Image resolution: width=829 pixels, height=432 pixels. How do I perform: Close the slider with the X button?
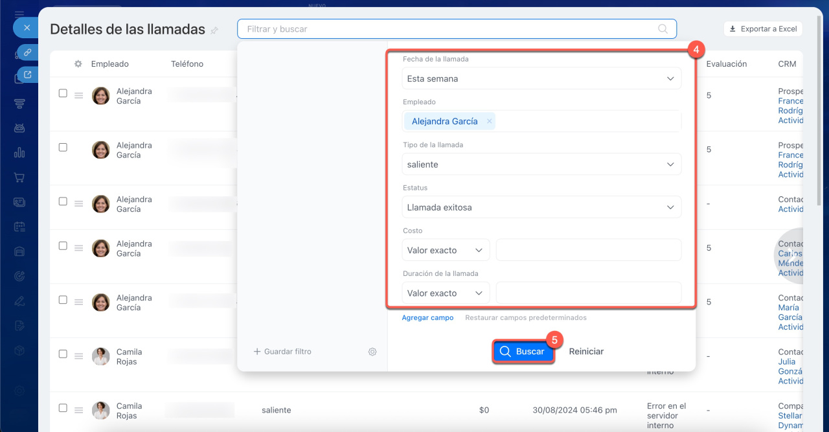[x=26, y=28]
